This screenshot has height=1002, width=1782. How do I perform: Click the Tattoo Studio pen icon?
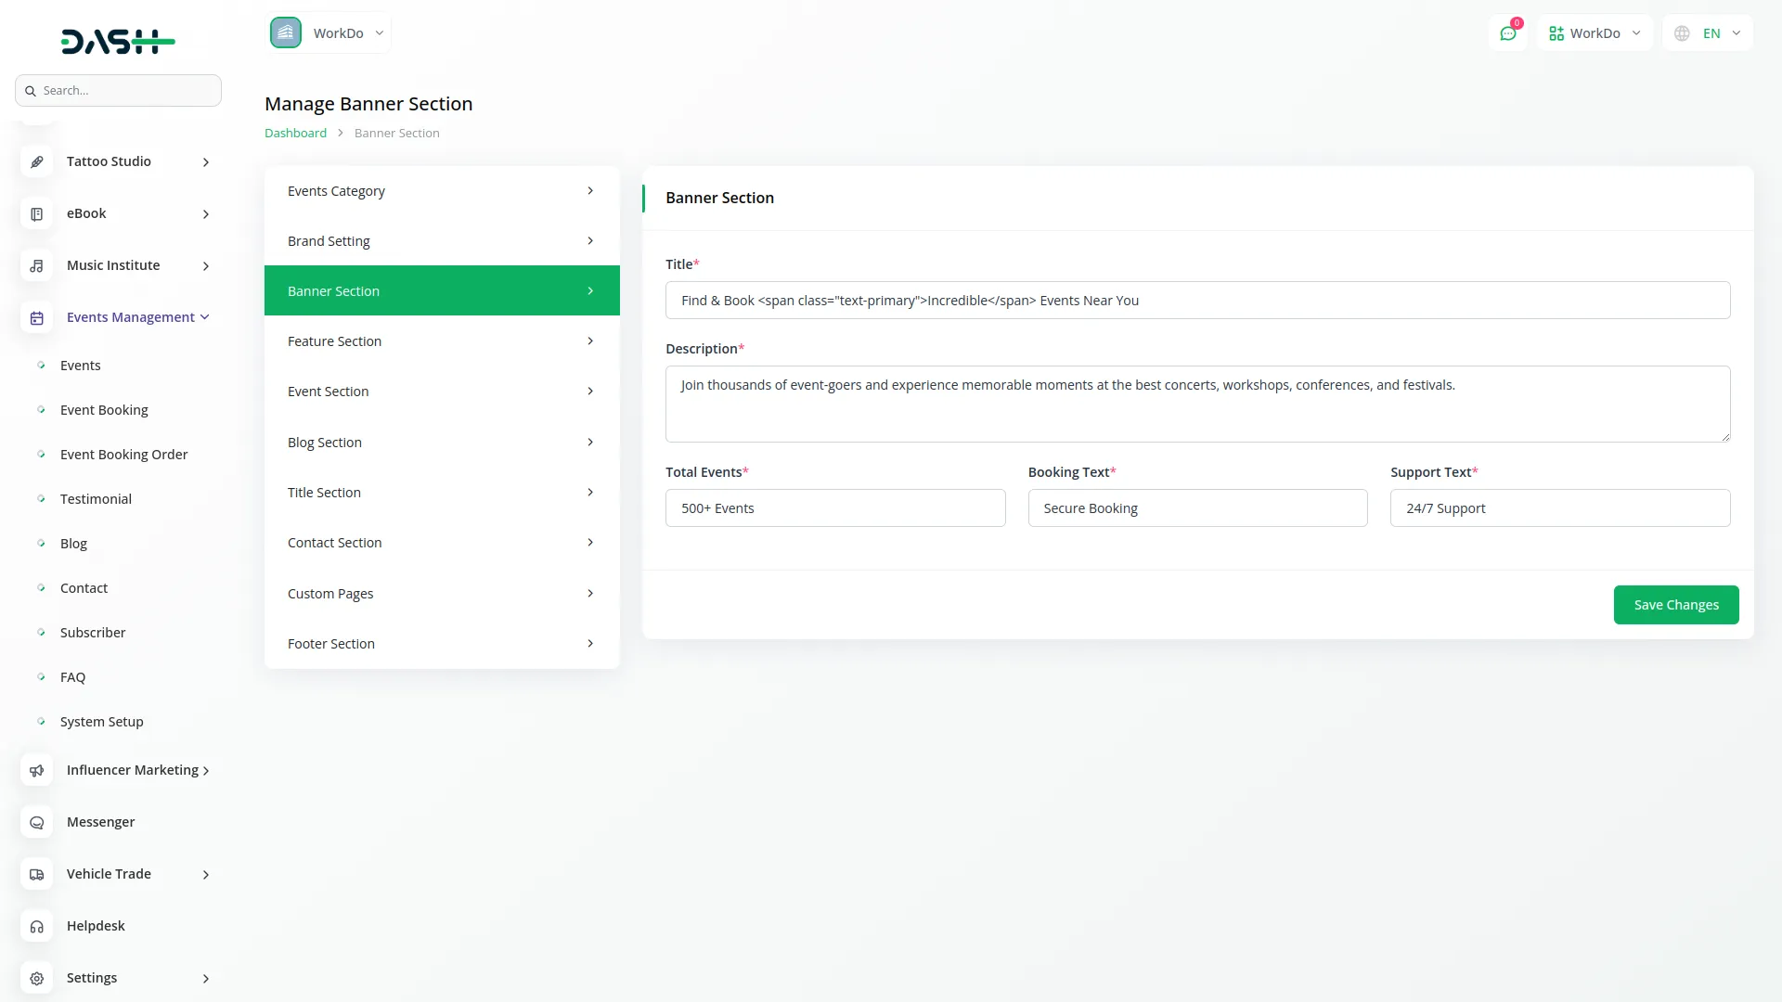click(36, 161)
